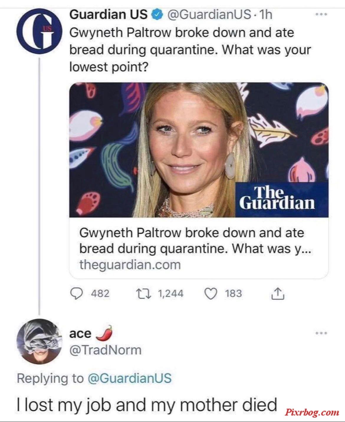Click the blue verified badge
The height and width of the screenshot is (422, 345).
pos(157,14)
